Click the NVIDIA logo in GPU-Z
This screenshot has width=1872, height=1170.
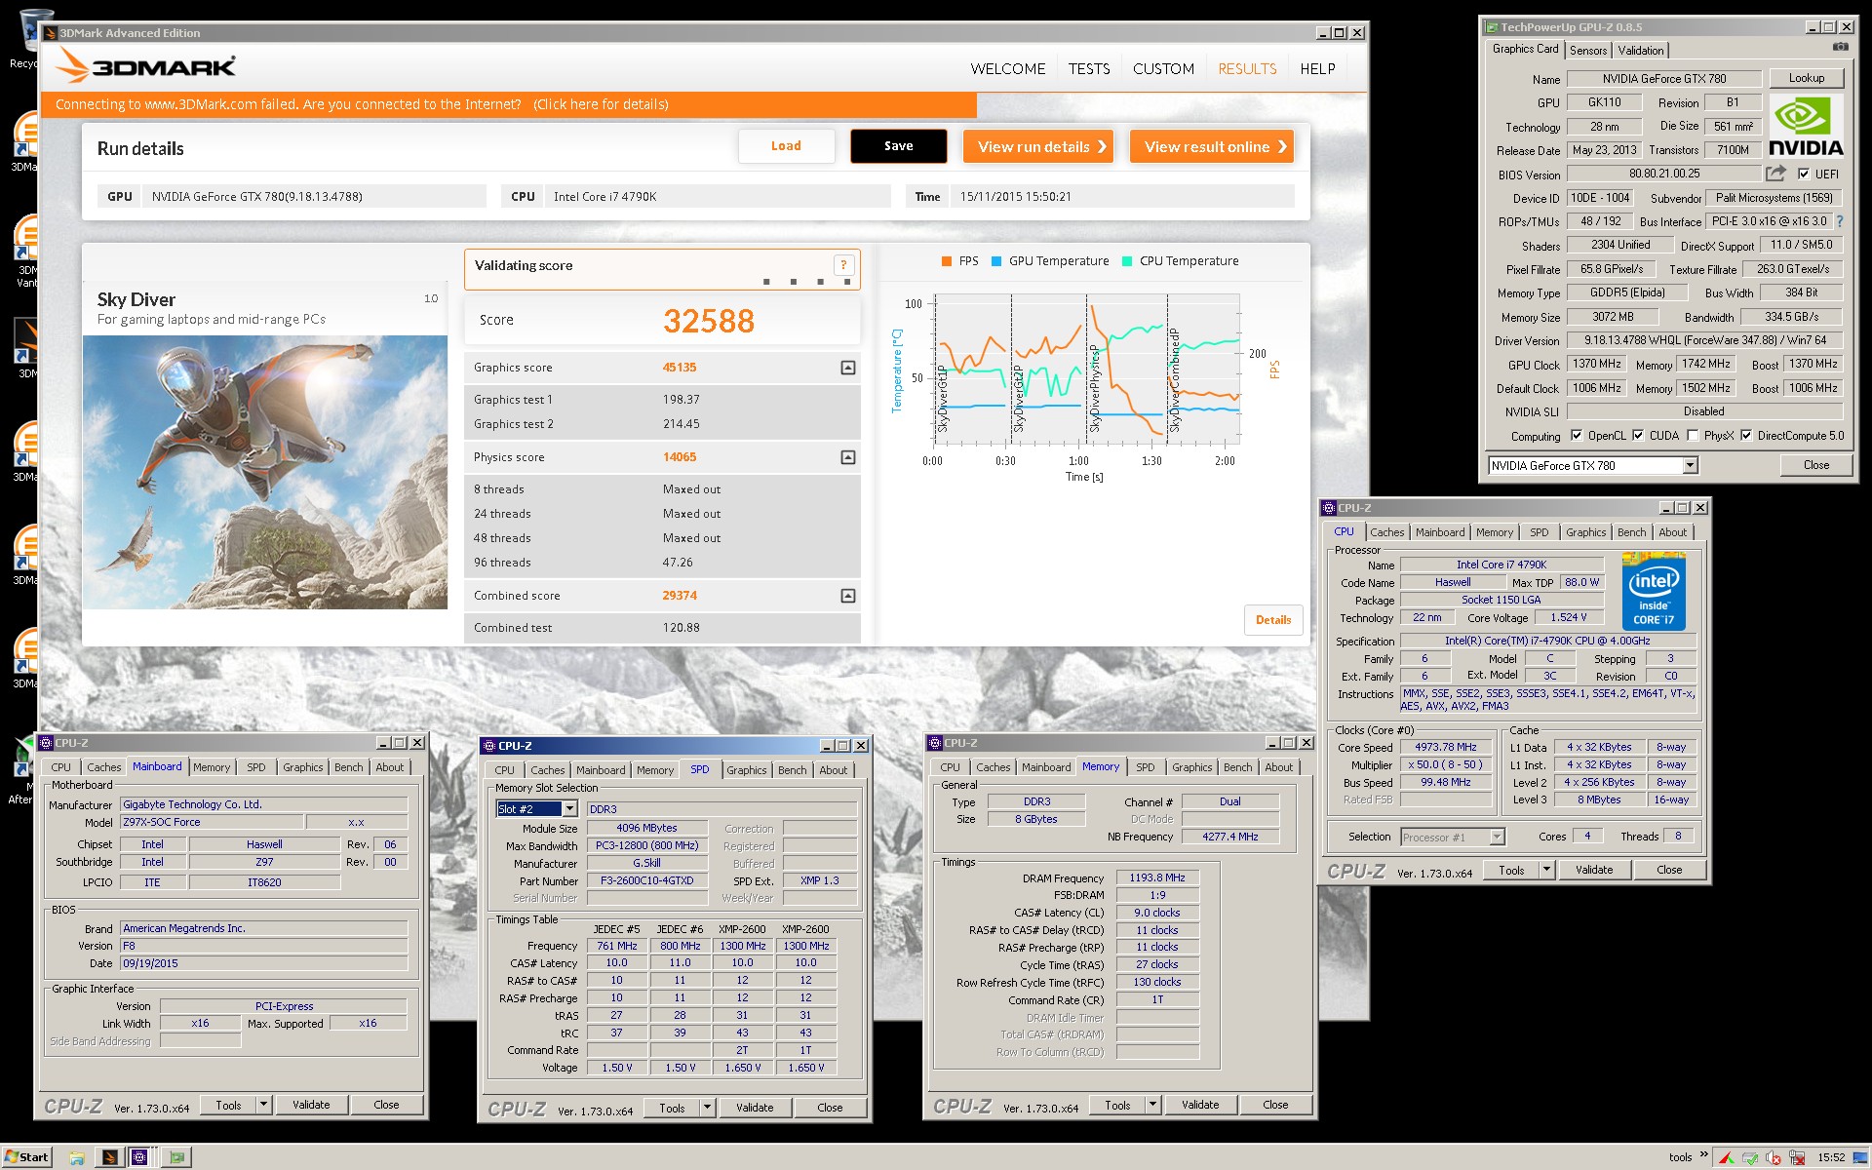click(1806, 127)
